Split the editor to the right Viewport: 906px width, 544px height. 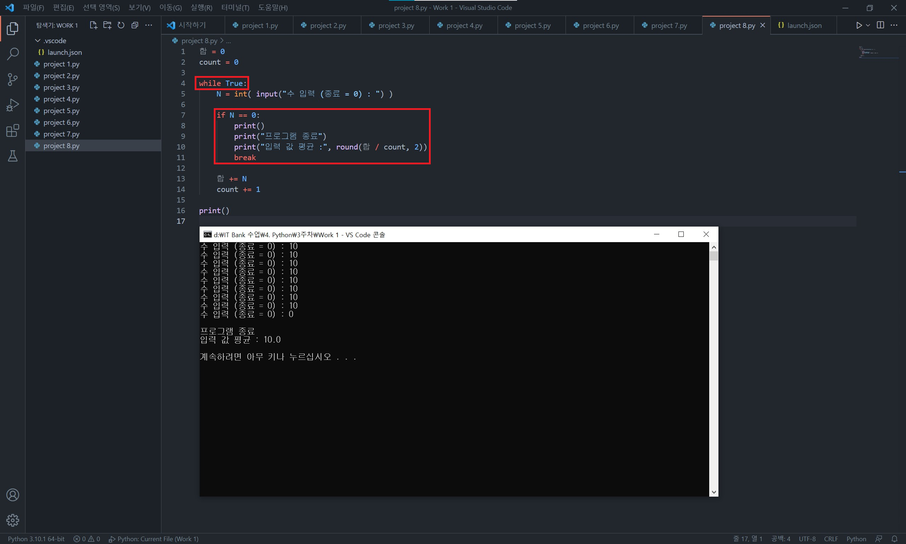click(880, 25)
